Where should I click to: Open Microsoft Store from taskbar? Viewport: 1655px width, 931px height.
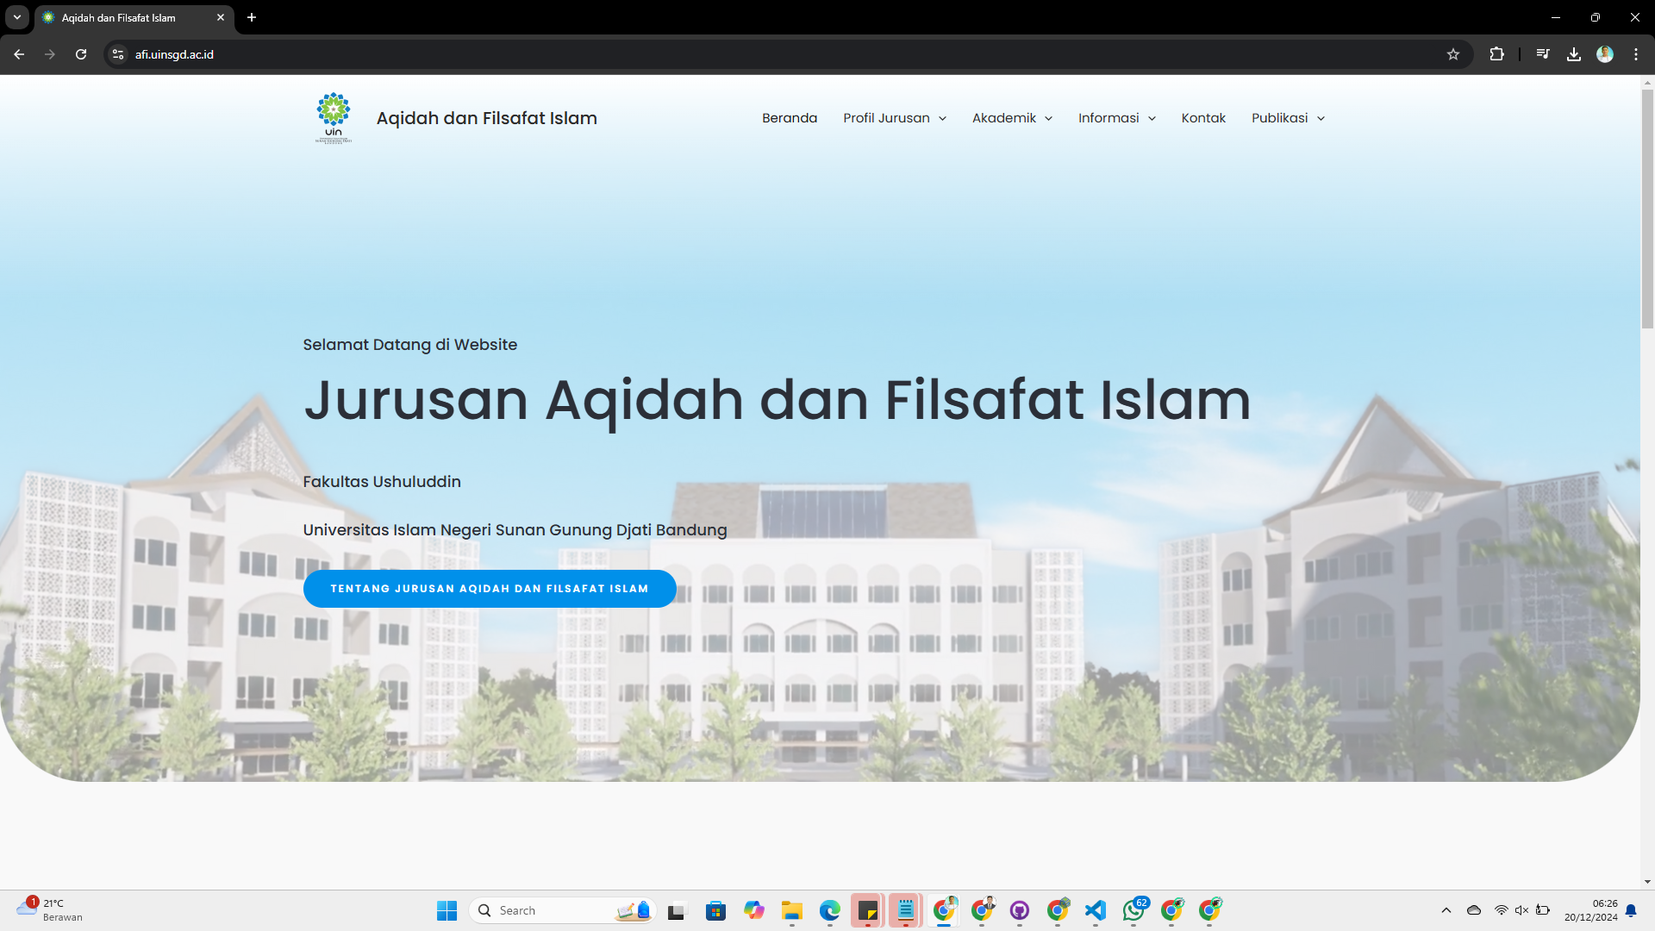(715, 910)
